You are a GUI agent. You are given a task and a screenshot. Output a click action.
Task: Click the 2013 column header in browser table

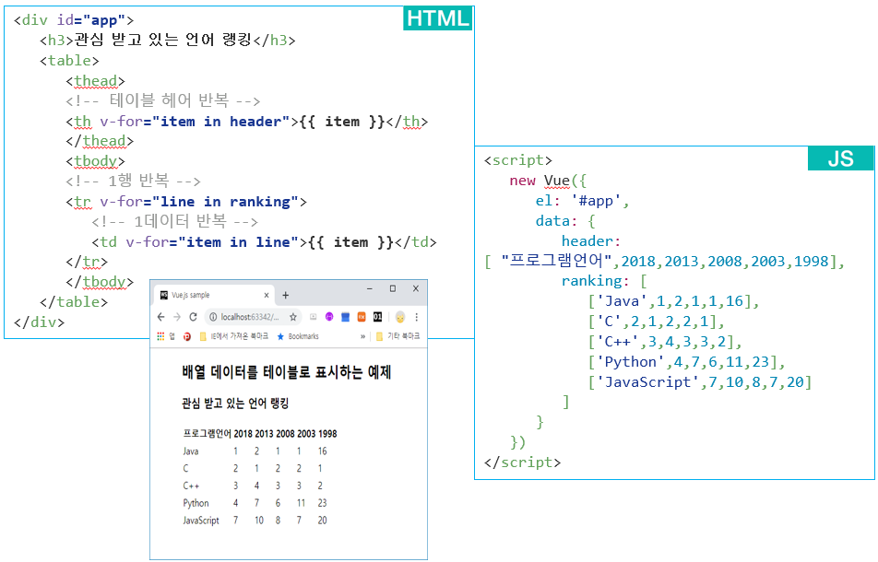click(265, 433)
